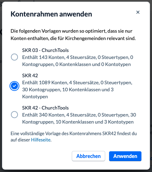The width and height of the screenshot is (152, 172).
Task: Cancel with the Abbrechen button
Action: [88, 156]
